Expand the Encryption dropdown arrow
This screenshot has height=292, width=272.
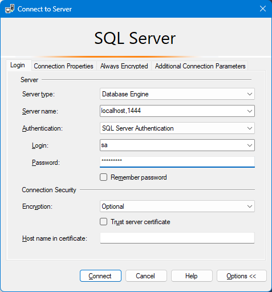click(250, 206)
